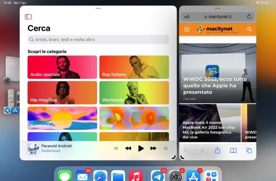Click the search field for artists and songs

[x=98, y=39]
